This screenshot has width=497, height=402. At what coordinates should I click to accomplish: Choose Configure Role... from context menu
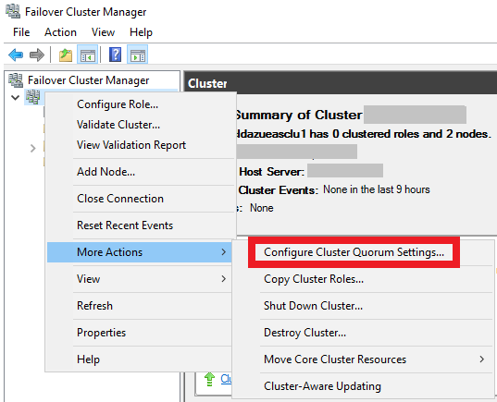140,104
